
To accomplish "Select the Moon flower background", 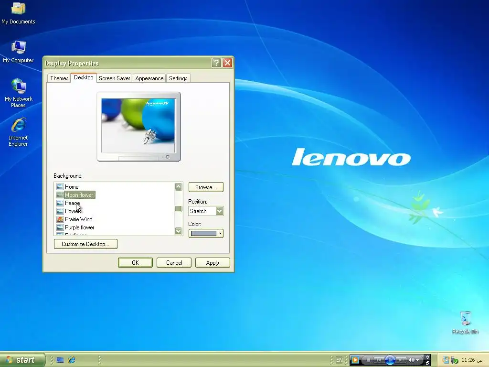I will click(x=79, y=195).
